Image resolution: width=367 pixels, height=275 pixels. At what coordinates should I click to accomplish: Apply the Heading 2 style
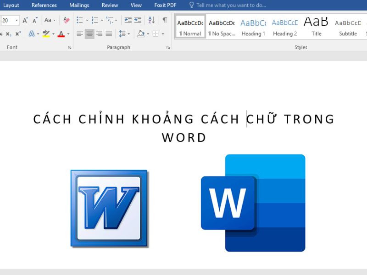pyautogui.click(x=285, y=27)
